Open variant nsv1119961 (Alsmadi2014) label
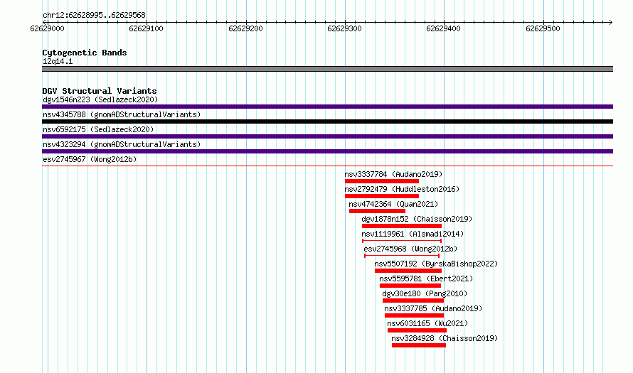This screenshot has width=633, height=373. (x=413, y=234)
